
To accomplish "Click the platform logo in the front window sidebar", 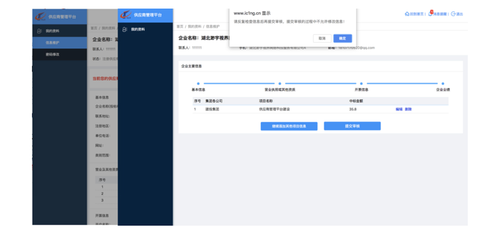I will click(x=126, y=15).
